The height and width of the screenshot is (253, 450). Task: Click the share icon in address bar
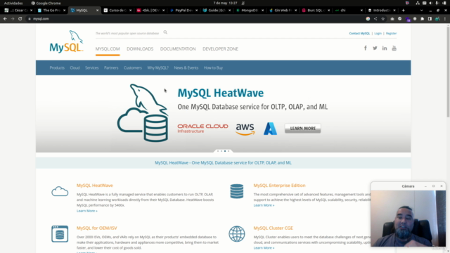pos(375,19)
